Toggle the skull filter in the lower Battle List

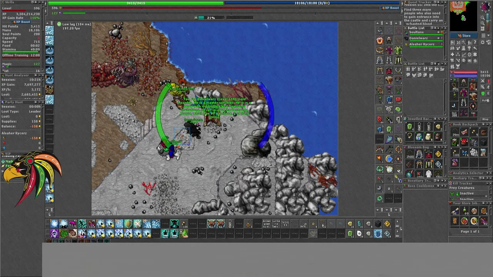[x=420, y=75]
